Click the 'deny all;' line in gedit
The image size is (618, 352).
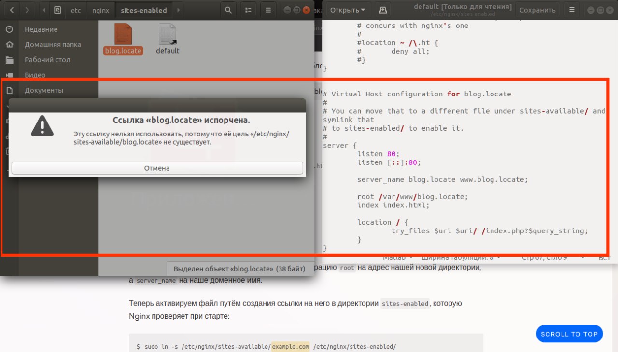(x=410, y=51)
